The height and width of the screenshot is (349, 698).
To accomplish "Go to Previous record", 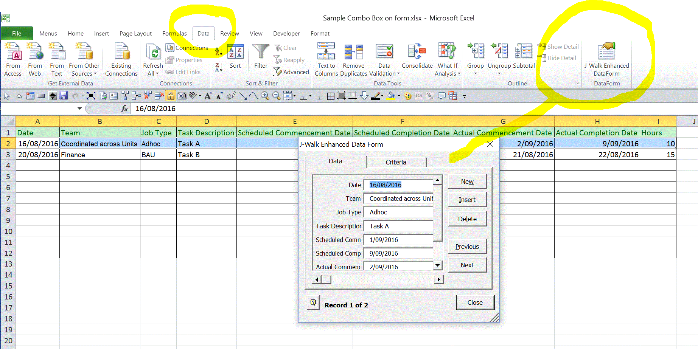I will [x=467, y=247].
